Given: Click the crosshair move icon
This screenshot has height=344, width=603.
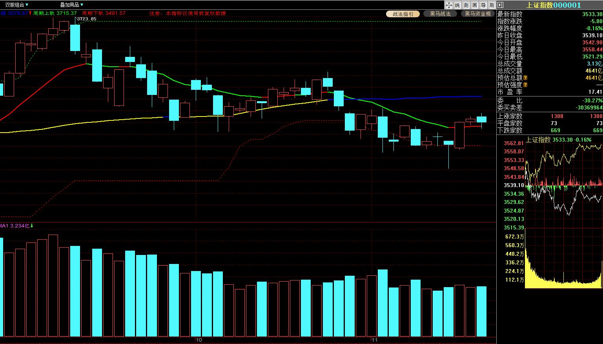Looking at the screenshot, I should click(449, 5).
